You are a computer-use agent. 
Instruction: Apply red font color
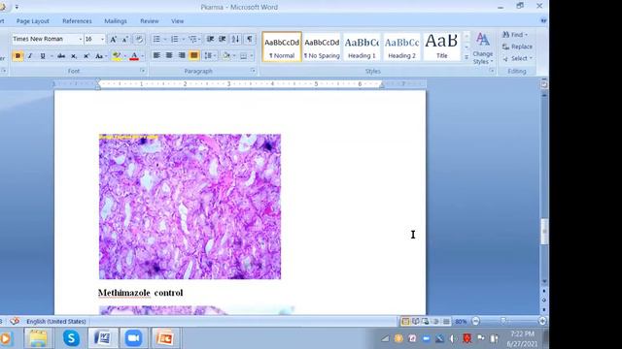(x=134, y=56)
